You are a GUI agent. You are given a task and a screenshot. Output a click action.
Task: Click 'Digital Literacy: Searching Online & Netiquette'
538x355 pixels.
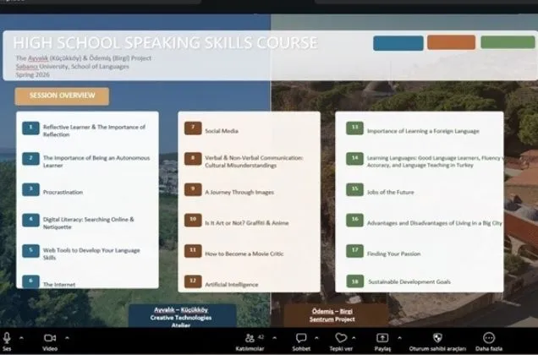(x=88, y=223)
